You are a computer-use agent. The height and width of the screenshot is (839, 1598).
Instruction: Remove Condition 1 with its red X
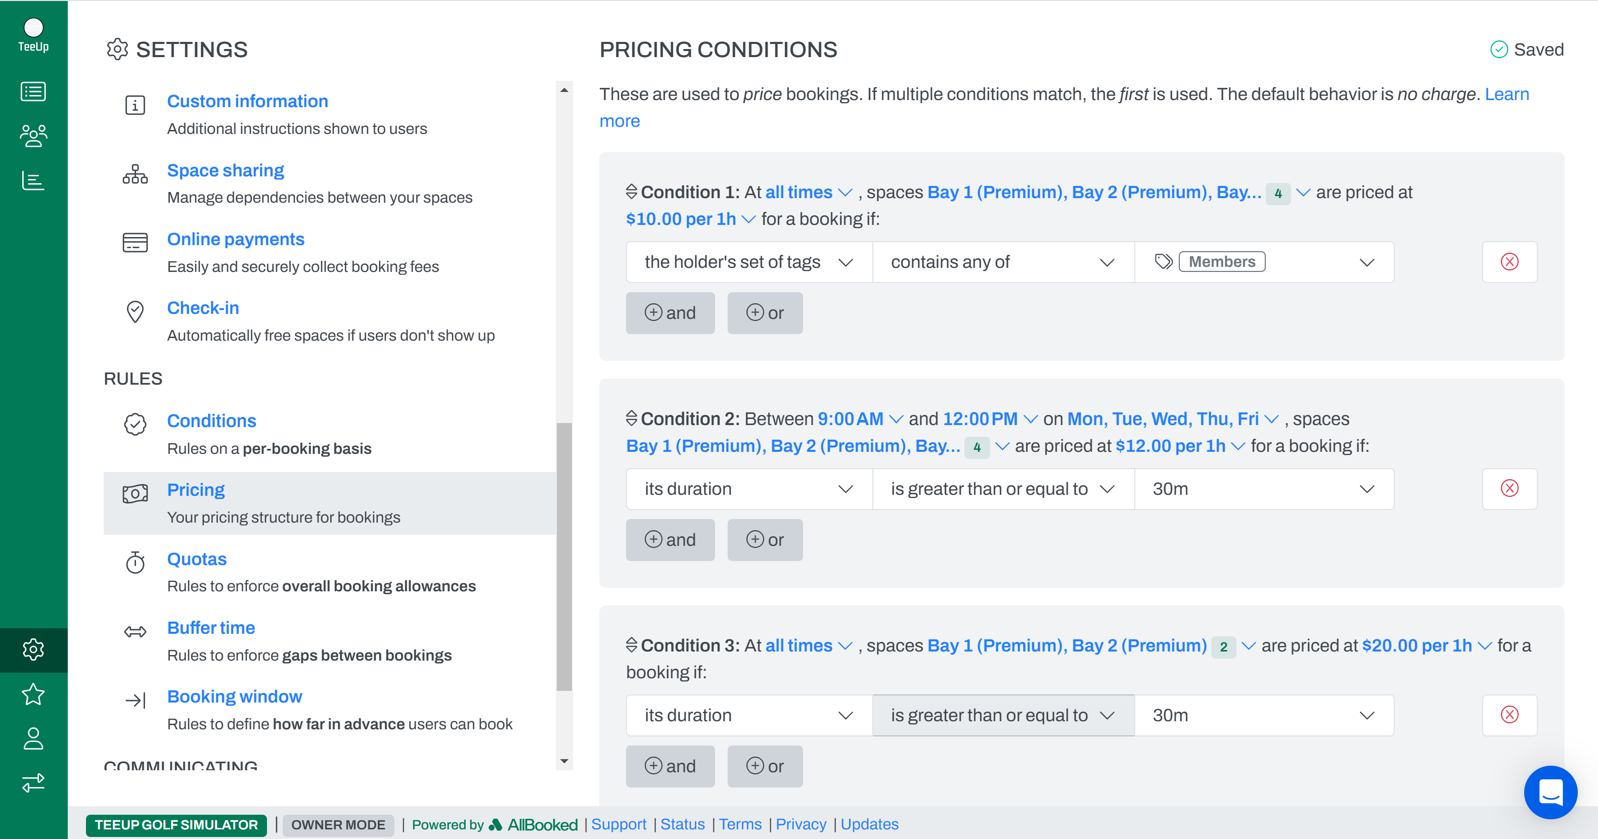tap(1510, 262)
